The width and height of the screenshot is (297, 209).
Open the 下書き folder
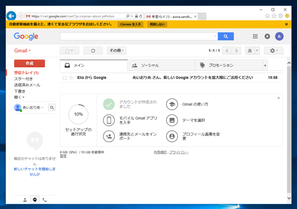[x=20, y=91]
